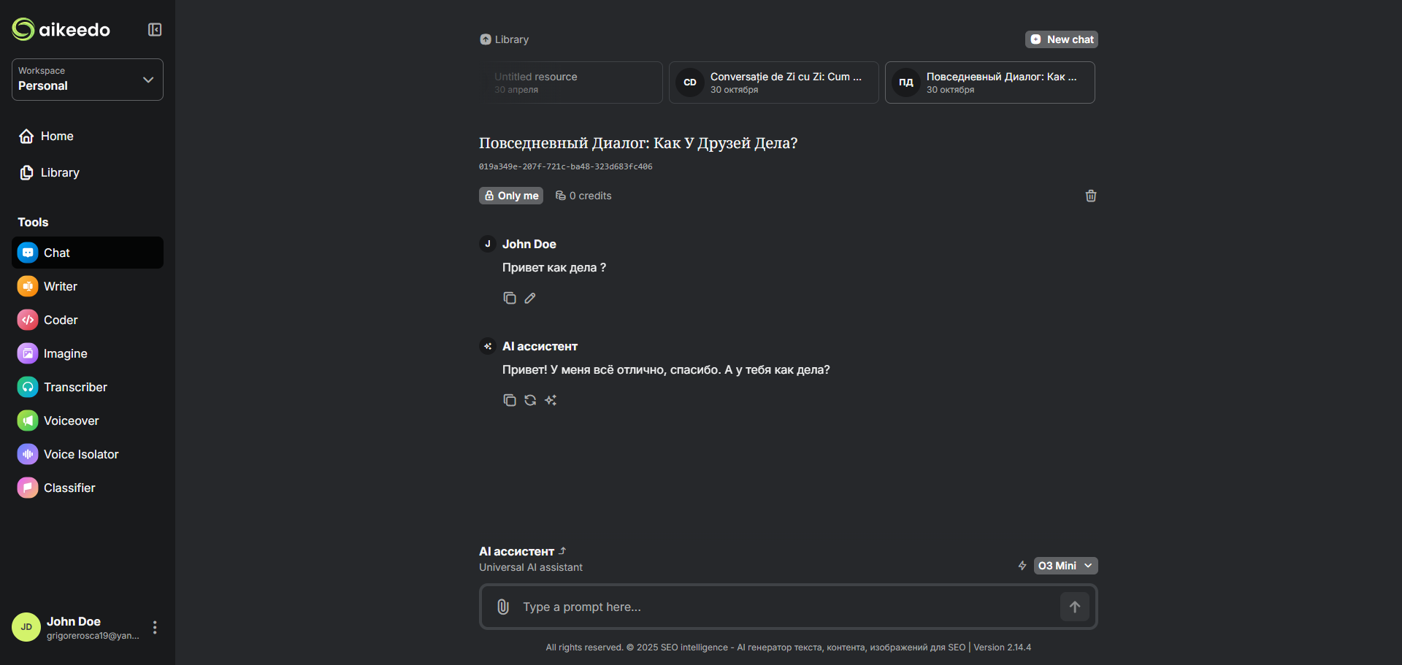Click the sparkle icon under AI reply

[551, 400]
